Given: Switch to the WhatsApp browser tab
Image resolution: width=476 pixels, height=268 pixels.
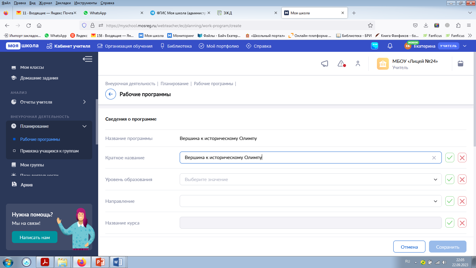Looking at the screenshot, I should coord(113,13).
